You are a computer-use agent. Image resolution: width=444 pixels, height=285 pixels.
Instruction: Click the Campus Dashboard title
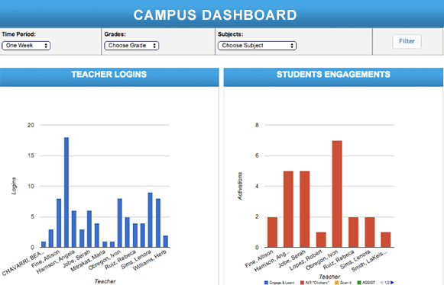[216, 15]
